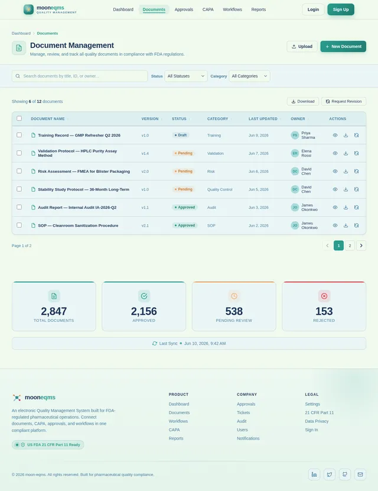The image size is (378, 491).
Task: Focus the document search field
Action: coord(80,76)
